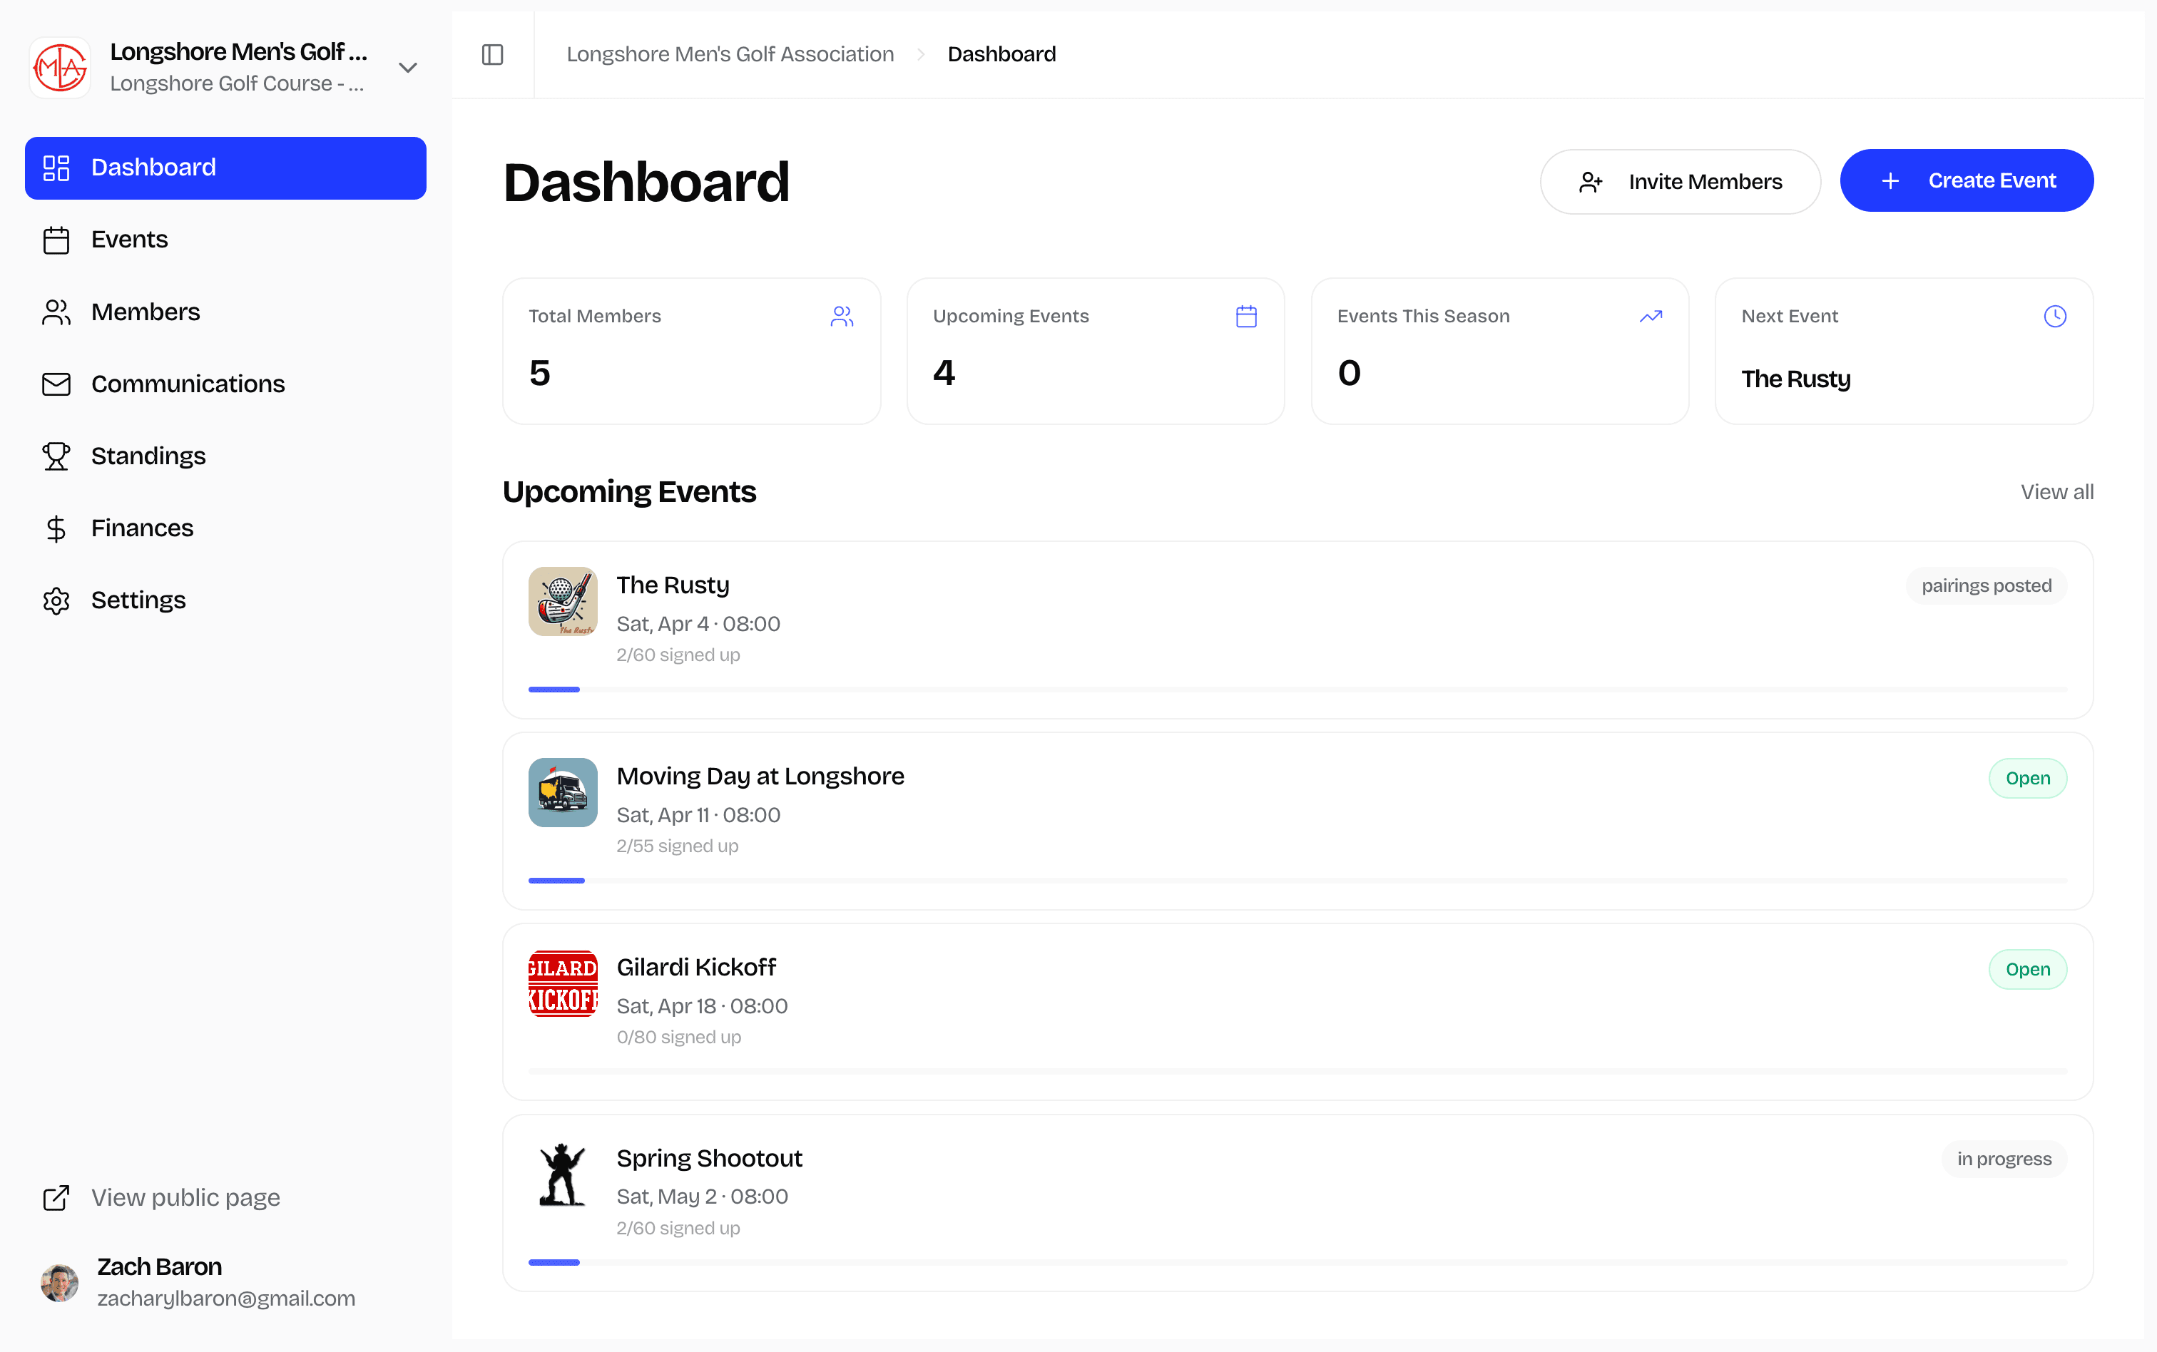Click the Create Event button
Screen dimensions: 2157x1352
[x=1967, y=180]
